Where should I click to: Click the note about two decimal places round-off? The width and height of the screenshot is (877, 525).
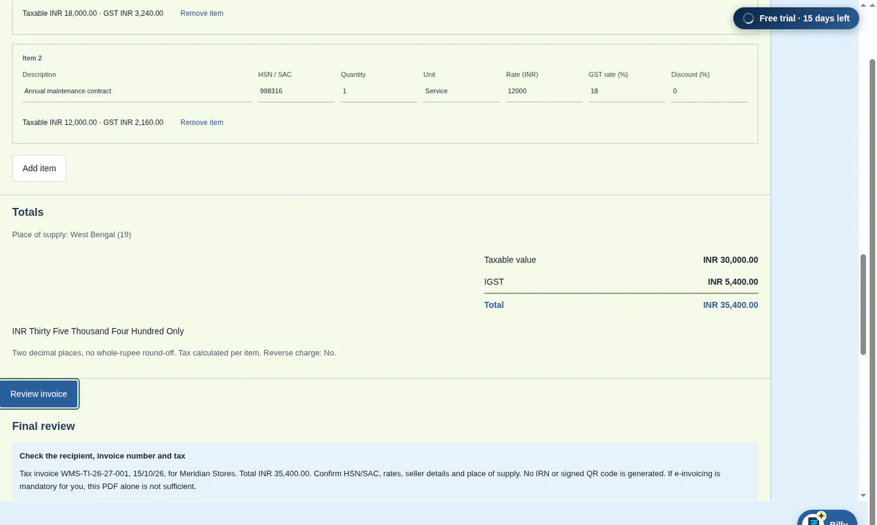(174, 353)
